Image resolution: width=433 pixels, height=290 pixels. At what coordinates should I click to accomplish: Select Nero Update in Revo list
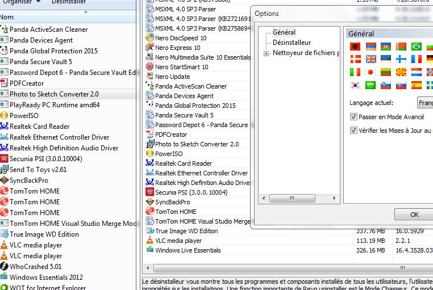pyautogui.click(x=172, y=77)
